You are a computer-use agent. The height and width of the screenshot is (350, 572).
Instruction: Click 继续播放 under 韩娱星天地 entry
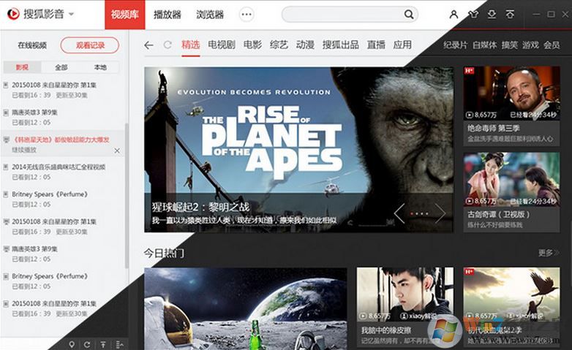point(24,150)
